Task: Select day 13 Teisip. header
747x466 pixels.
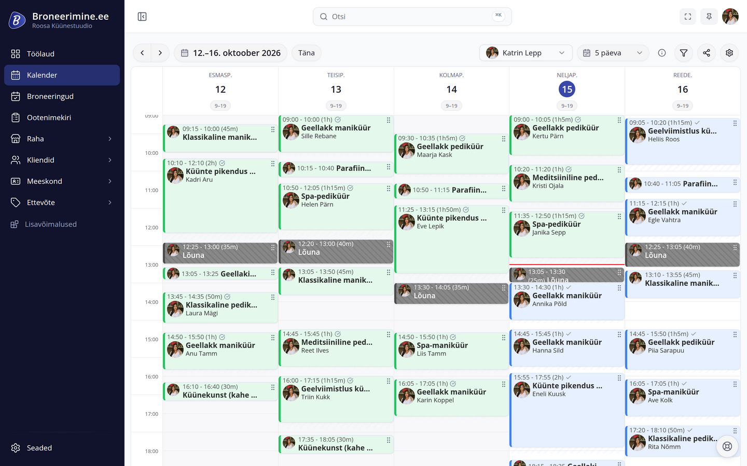Action: point(336,90)
